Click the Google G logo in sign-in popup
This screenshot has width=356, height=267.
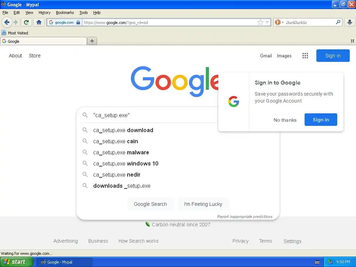coord(234,101)
